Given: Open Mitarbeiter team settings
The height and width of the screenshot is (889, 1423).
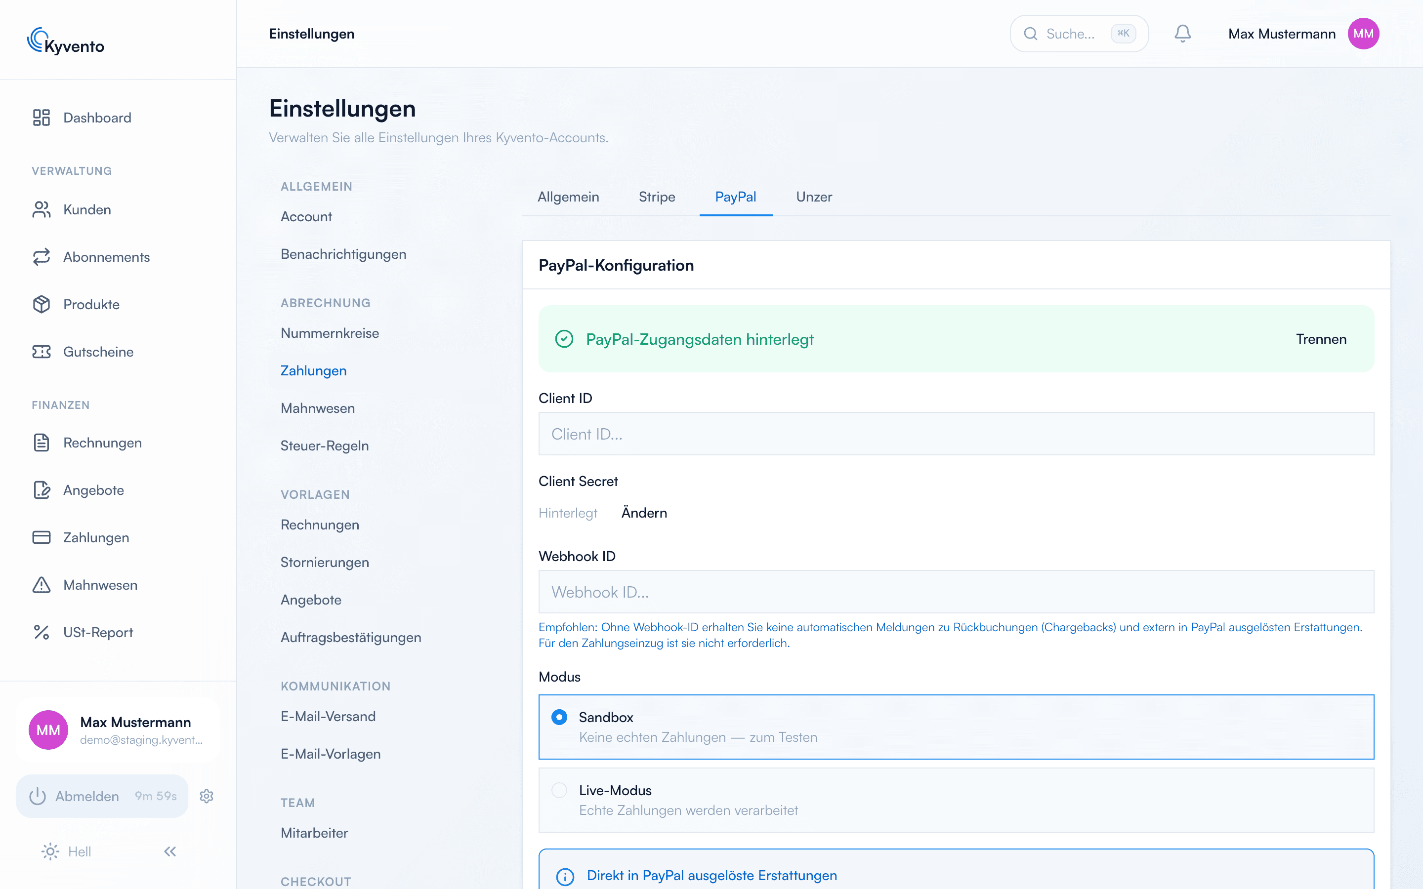Looking at the screenshot, I should tap(315, 833).
